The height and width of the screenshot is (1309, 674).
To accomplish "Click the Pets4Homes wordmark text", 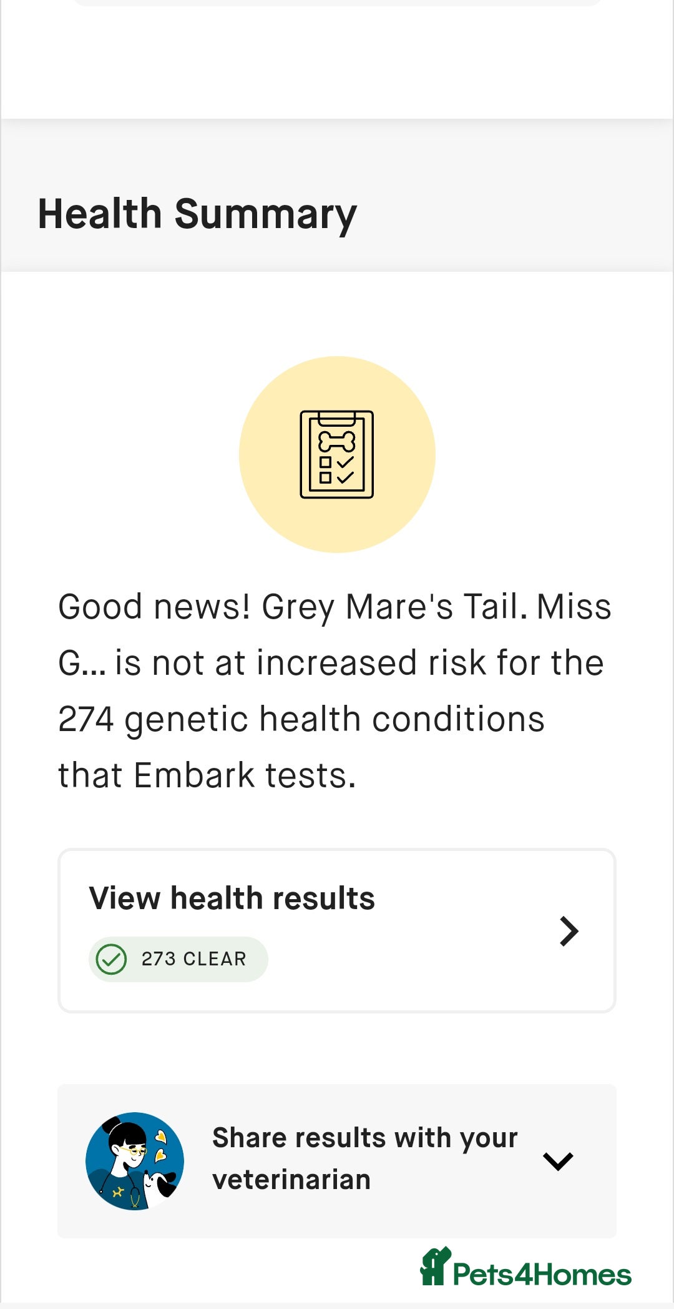I will point(542,1275).
